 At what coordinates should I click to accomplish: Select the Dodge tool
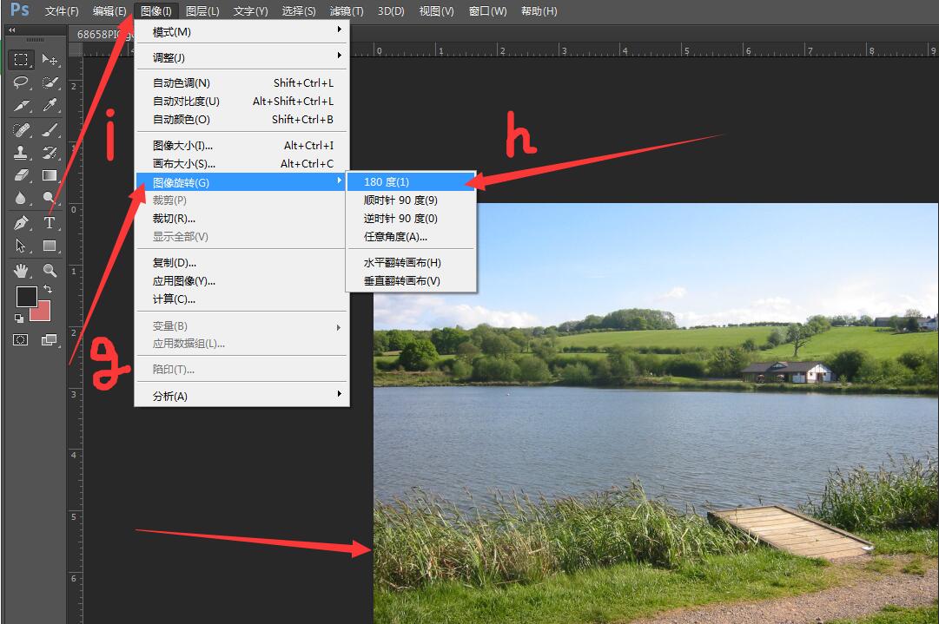[50, 198]
